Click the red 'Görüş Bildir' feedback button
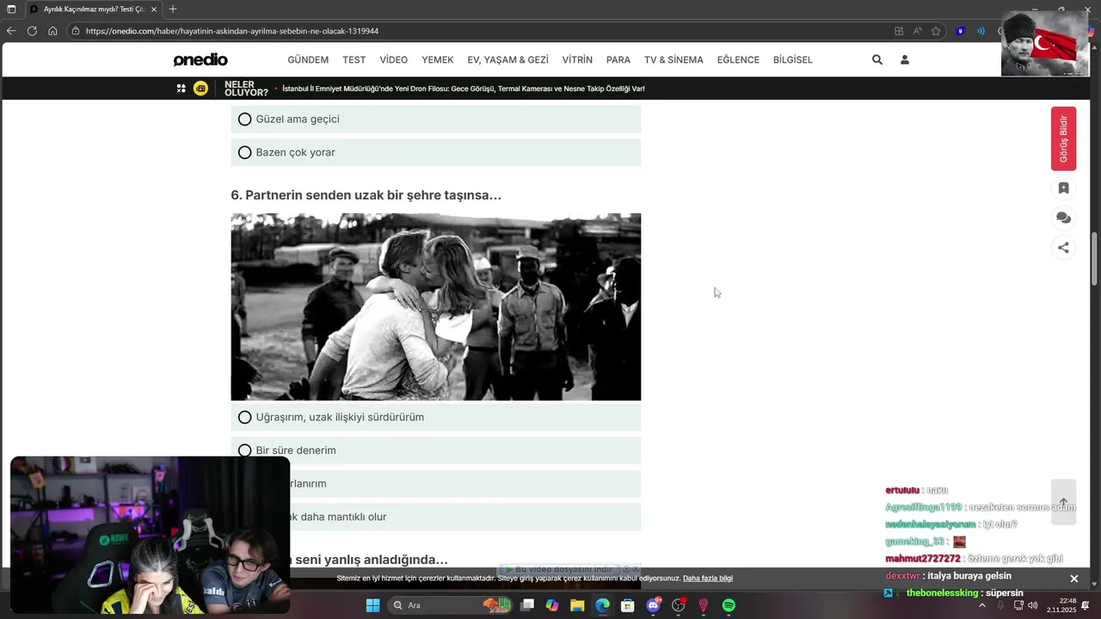 1063,138
